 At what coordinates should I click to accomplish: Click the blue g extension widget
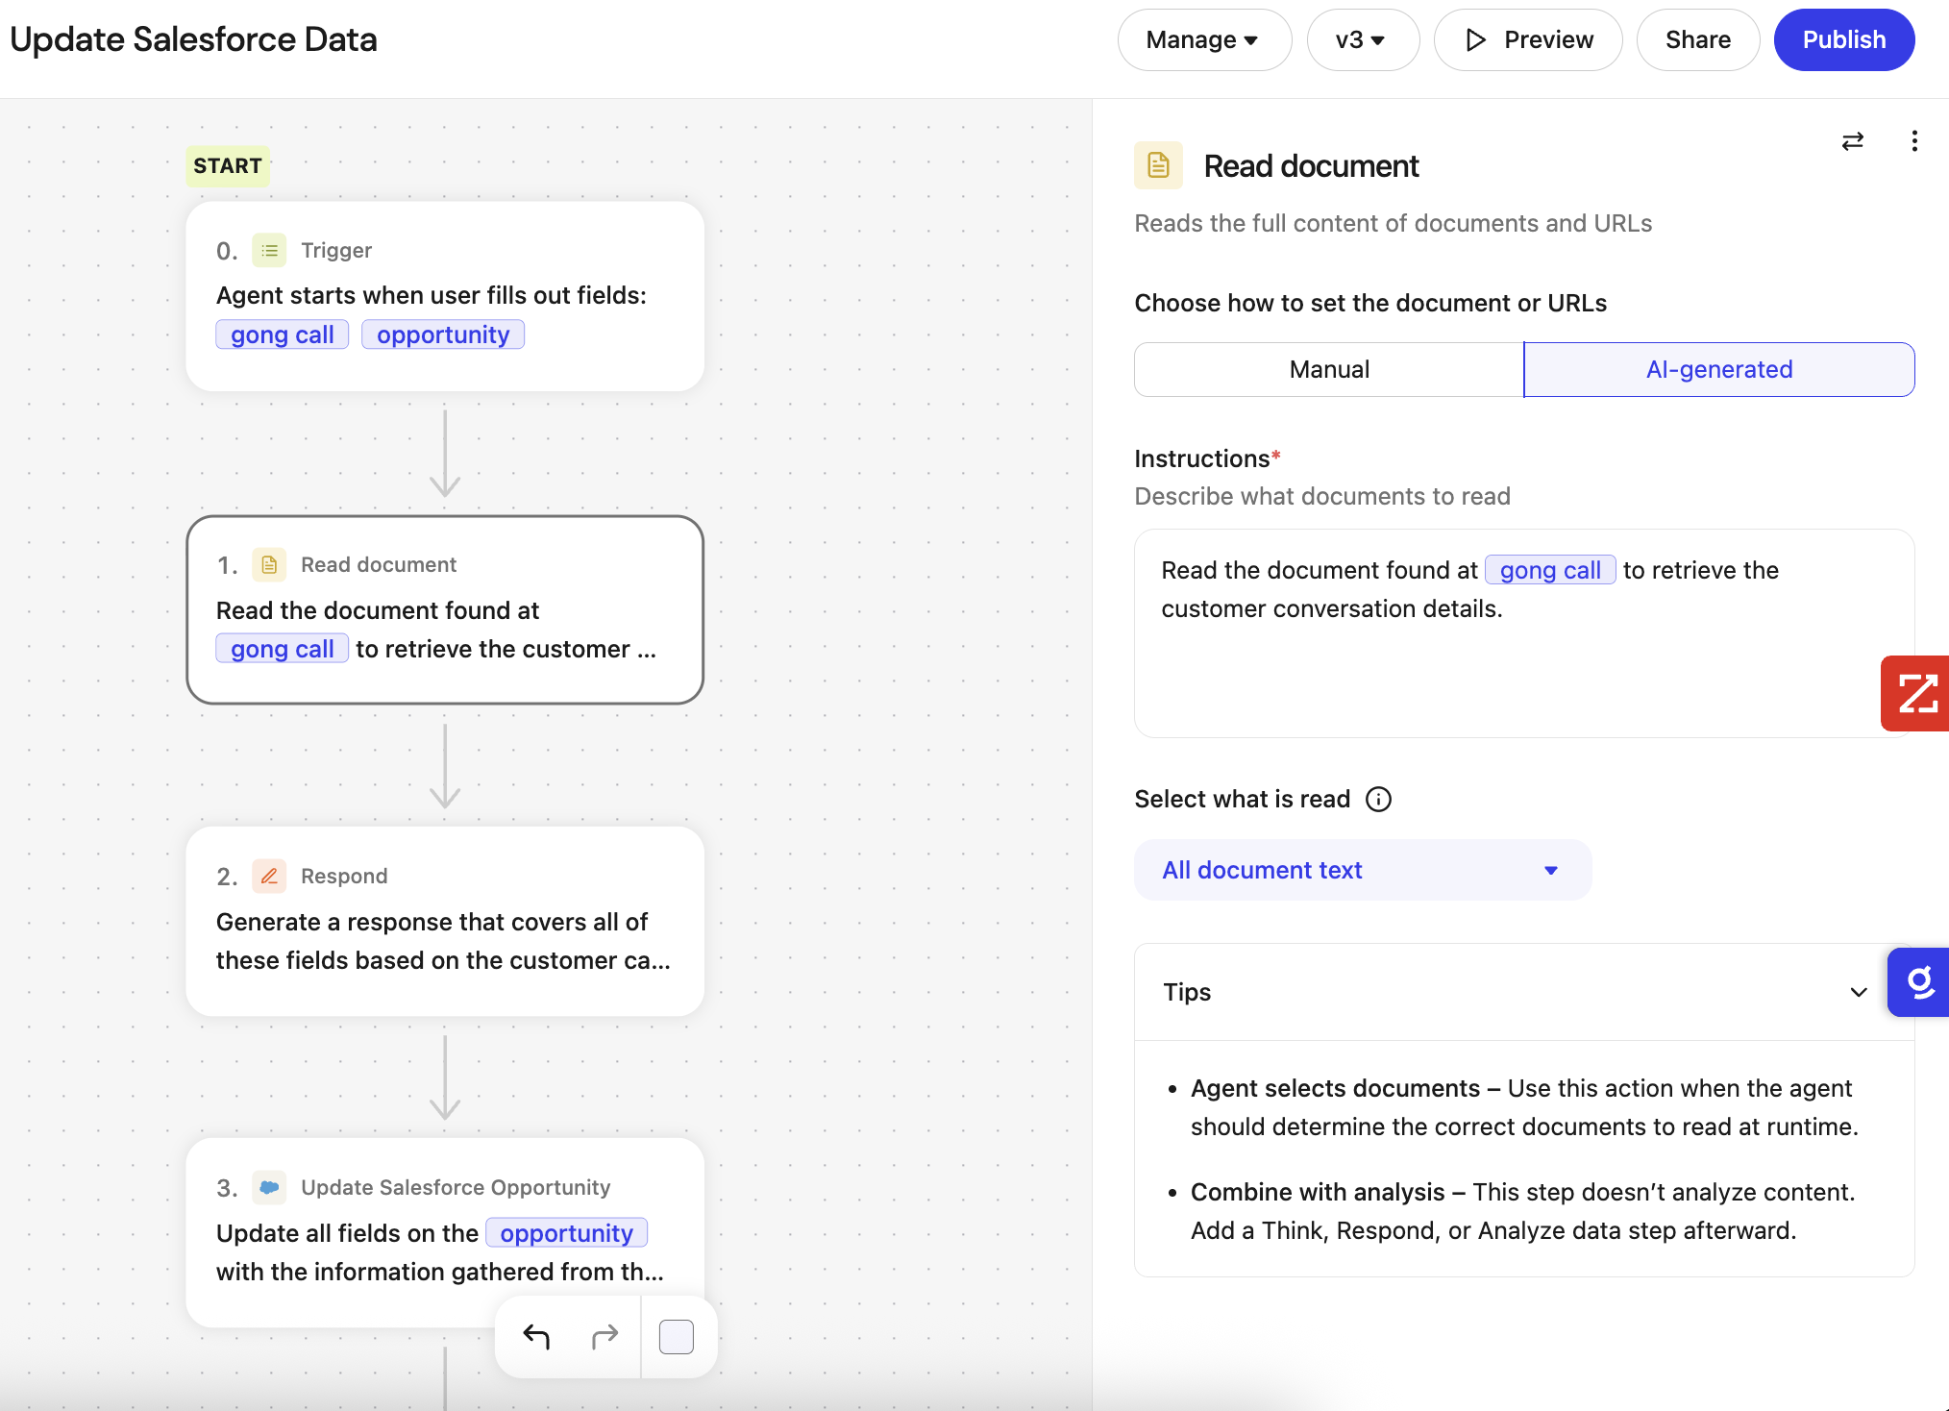pyautogui.click(x=1918, y=982)
